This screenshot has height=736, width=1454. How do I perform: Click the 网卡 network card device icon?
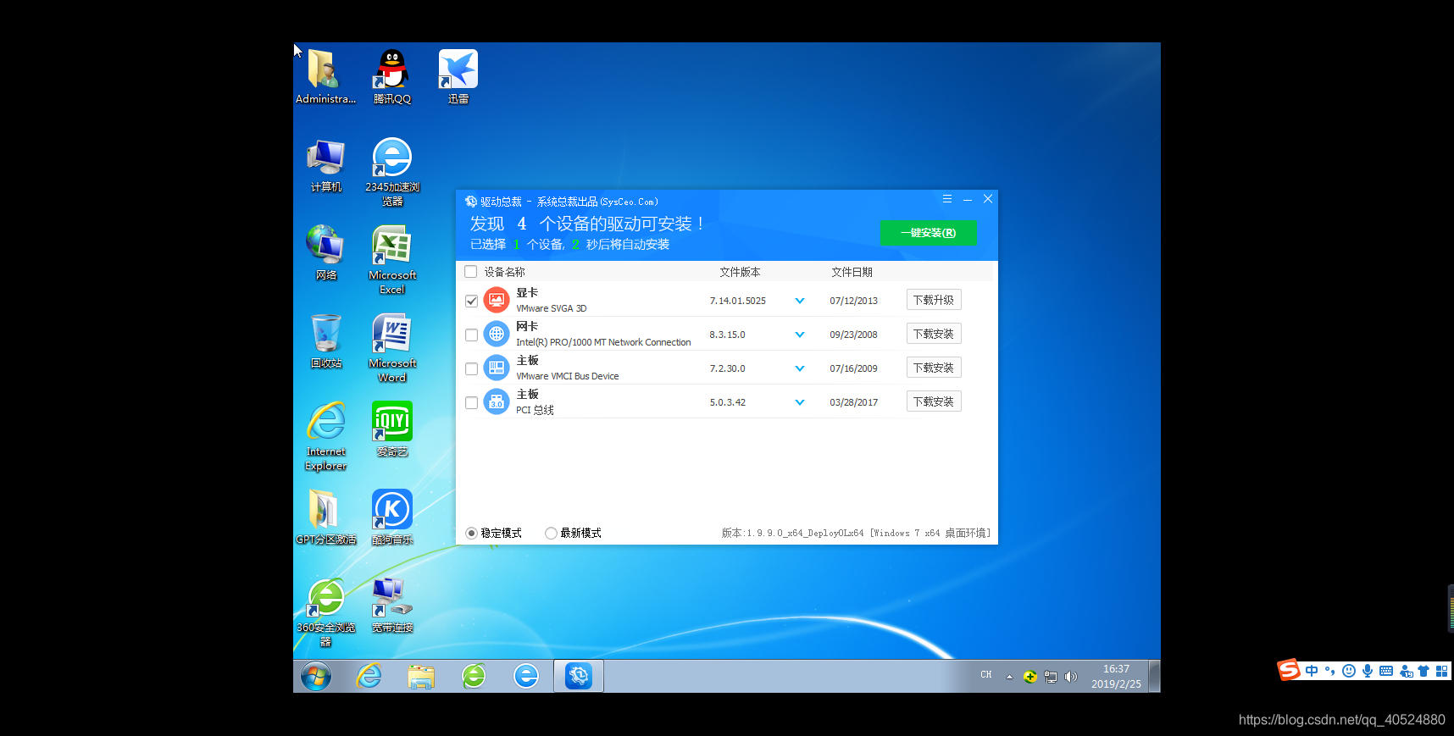tap(497, 334)
